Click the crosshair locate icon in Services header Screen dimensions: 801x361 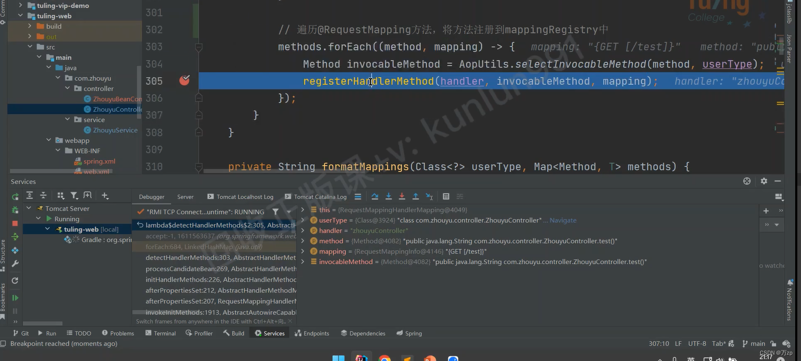point(747,181)
